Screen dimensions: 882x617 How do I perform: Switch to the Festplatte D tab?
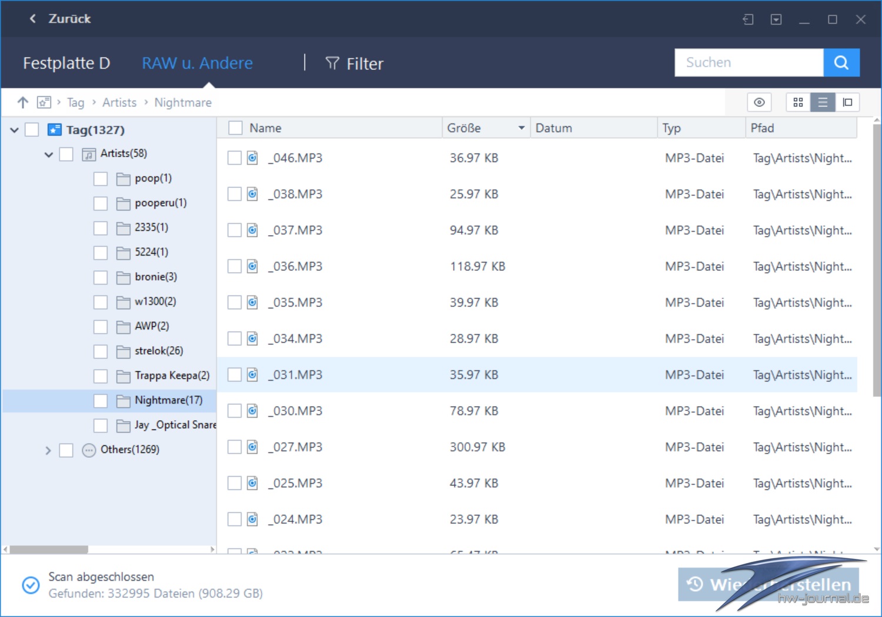pos(66,63)
